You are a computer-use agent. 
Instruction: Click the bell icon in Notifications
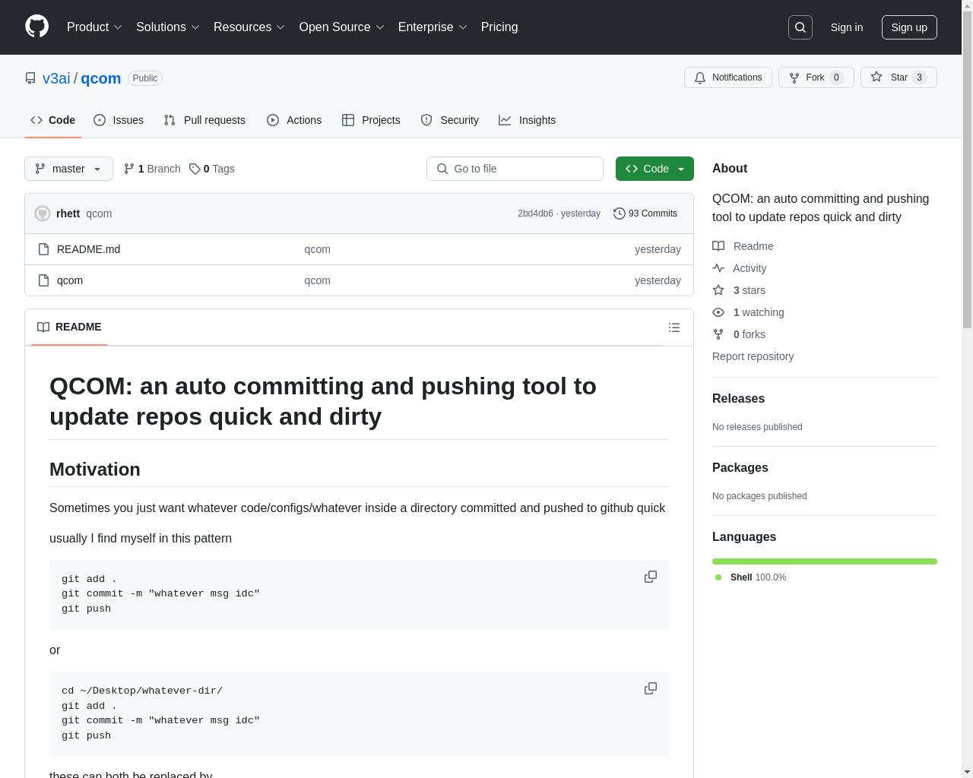pyautogui.click(x=700, y=77)
